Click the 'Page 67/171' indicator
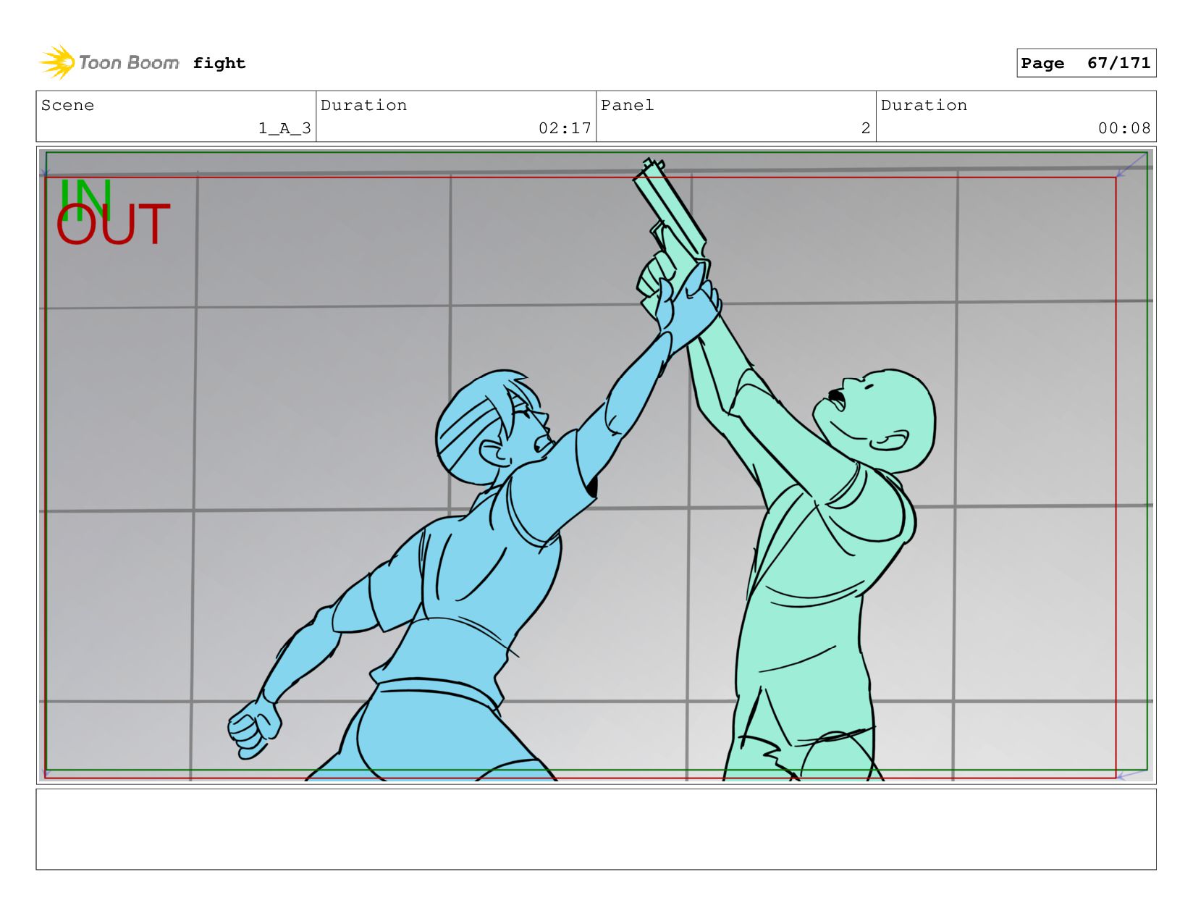 tap(1086, 63)
